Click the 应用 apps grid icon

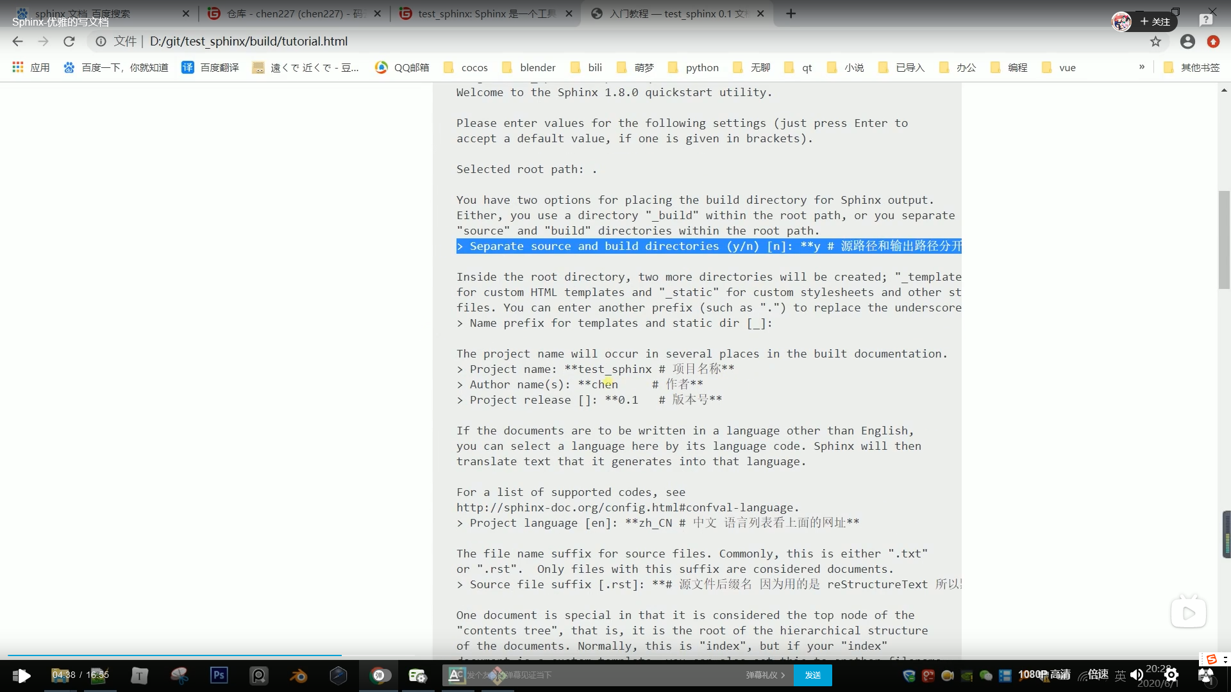coord(18,67)
